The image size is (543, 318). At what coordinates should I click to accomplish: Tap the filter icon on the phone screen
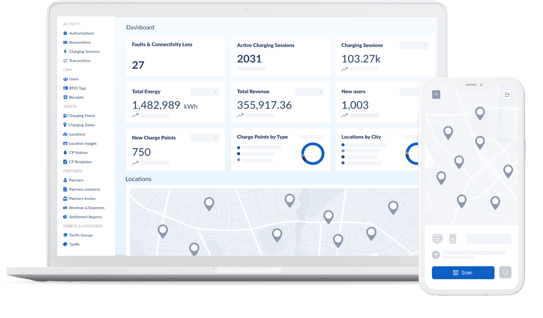(x=507, y=94)
